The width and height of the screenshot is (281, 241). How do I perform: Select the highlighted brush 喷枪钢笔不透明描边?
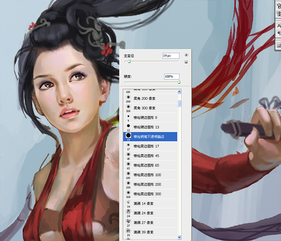pos(150,137)
